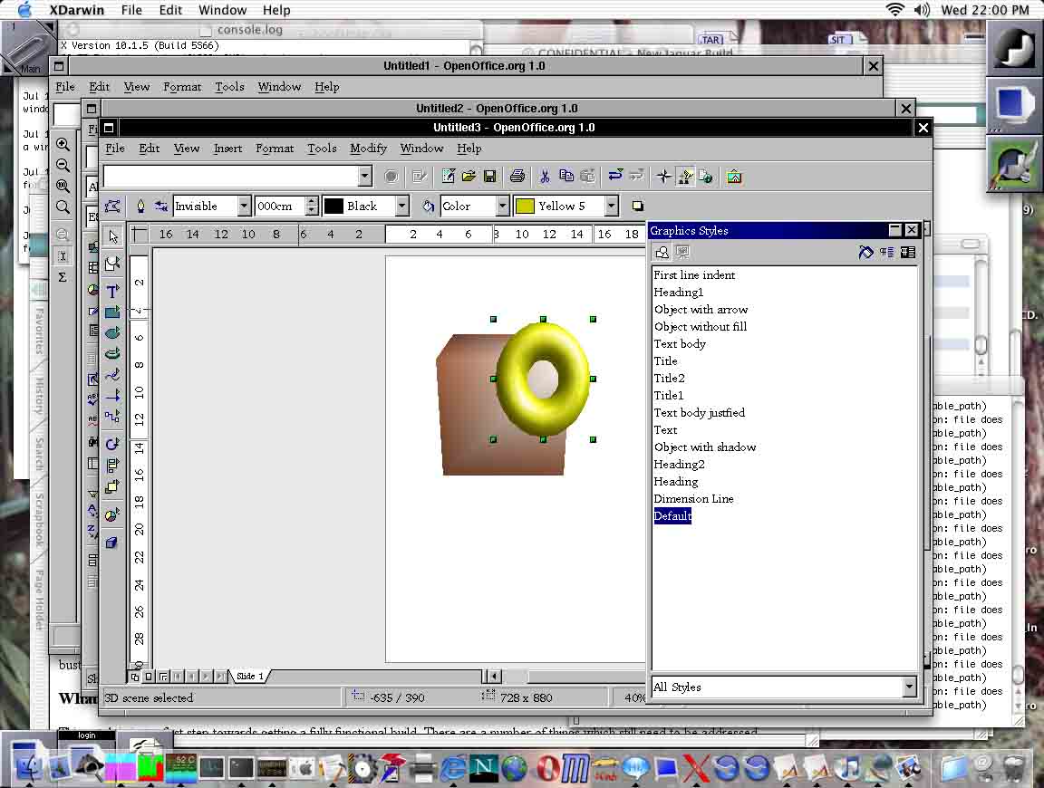Open the Arrow Style picker

[161, 207]
